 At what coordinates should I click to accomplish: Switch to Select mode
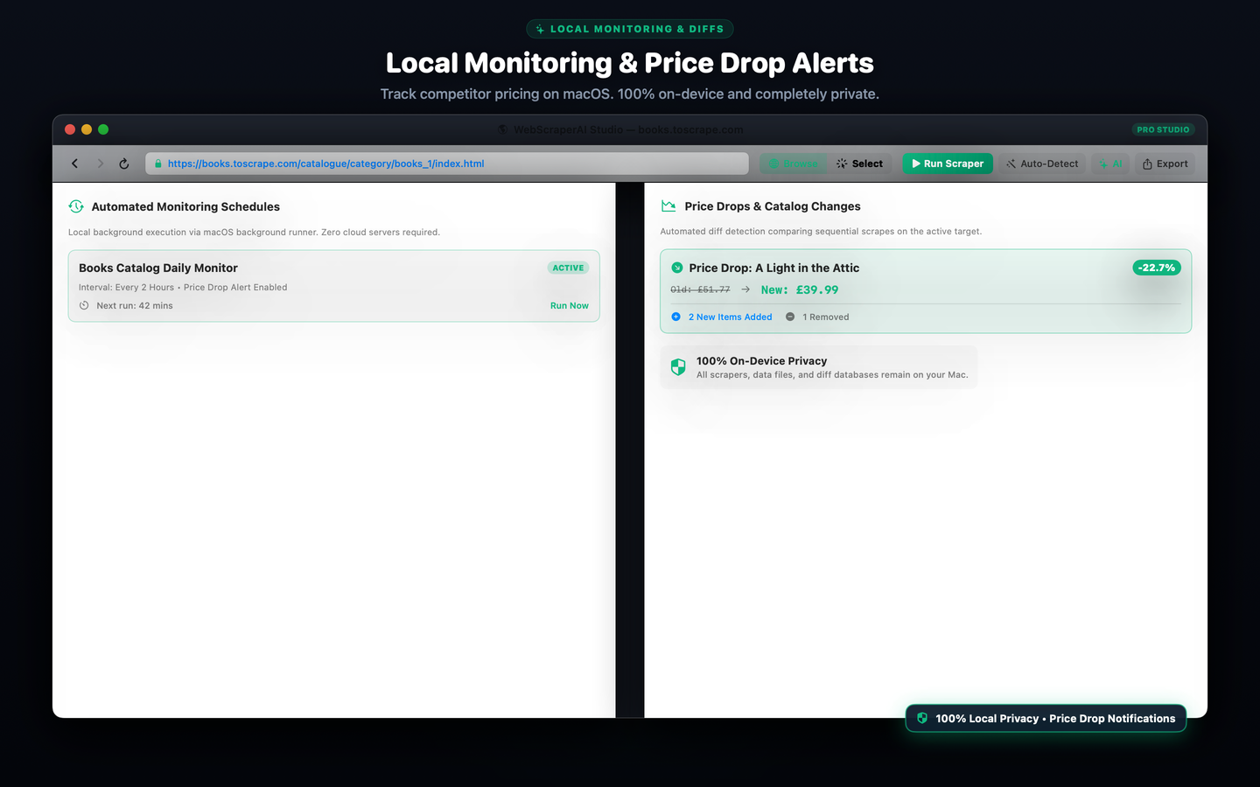point(859,164)
